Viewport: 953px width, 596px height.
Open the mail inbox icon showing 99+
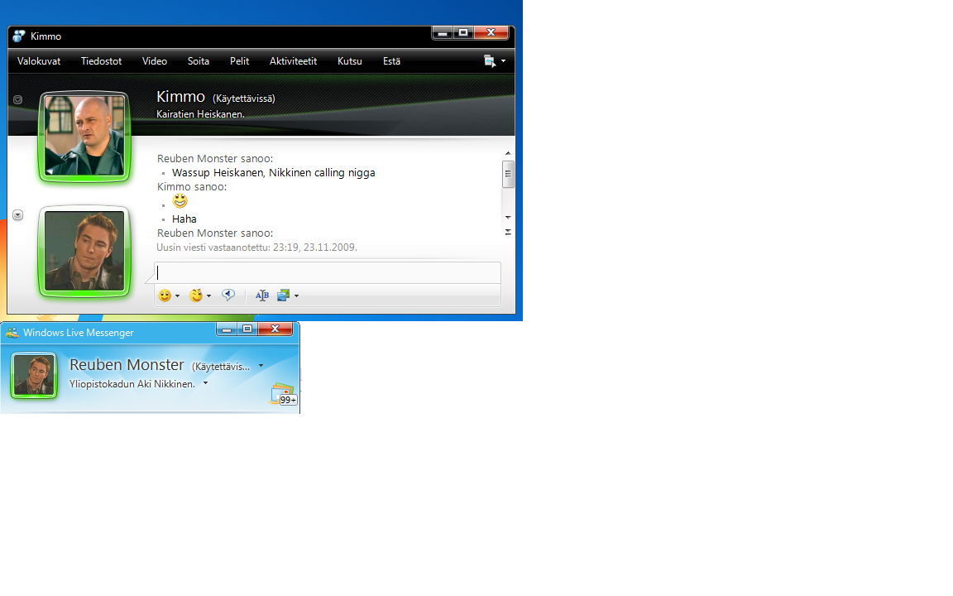click(283, 394)
